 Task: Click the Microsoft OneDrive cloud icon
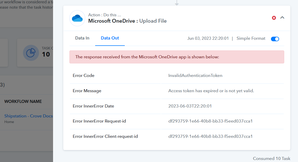click(77, 18)
